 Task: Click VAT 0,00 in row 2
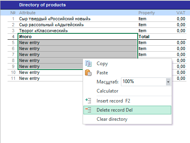[181, 25]
